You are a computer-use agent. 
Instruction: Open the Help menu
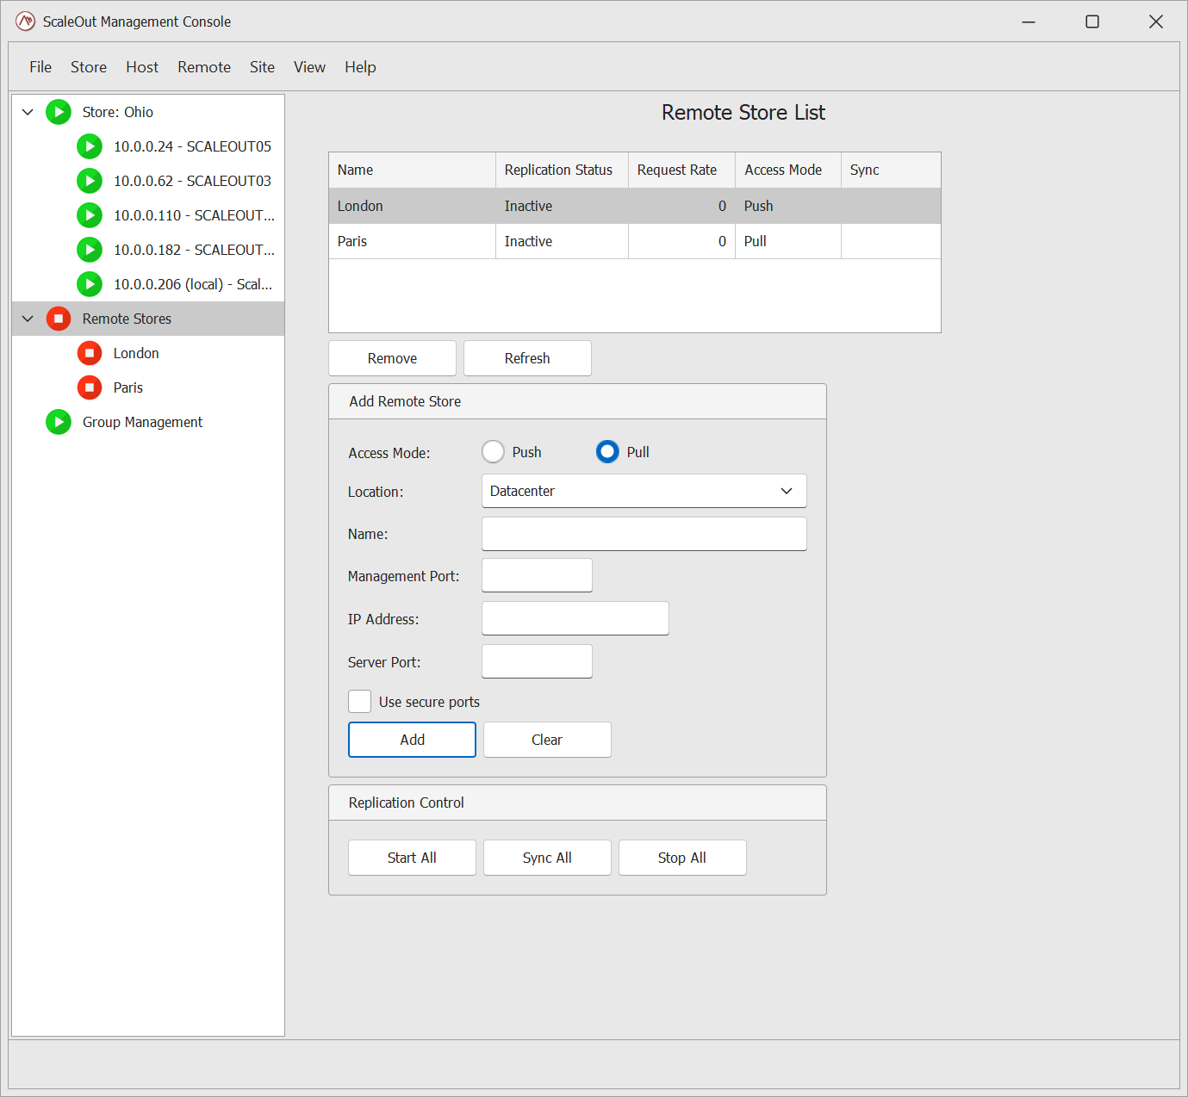point(360,67)
